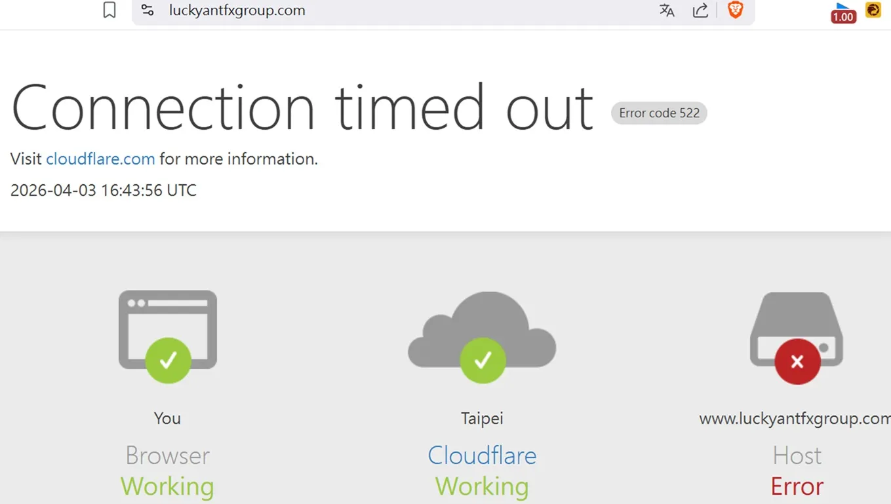Open site settings icon beside the URL
The height and width of the screenshot is (504, 891).
pyautogui.click(x=148, y=10)
